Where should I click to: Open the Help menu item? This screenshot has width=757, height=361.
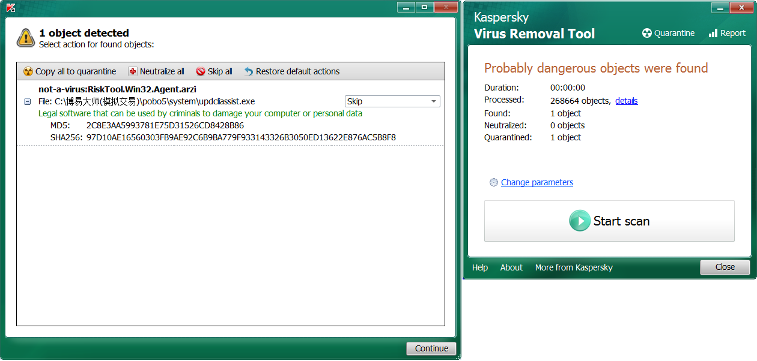pos(480,267)
